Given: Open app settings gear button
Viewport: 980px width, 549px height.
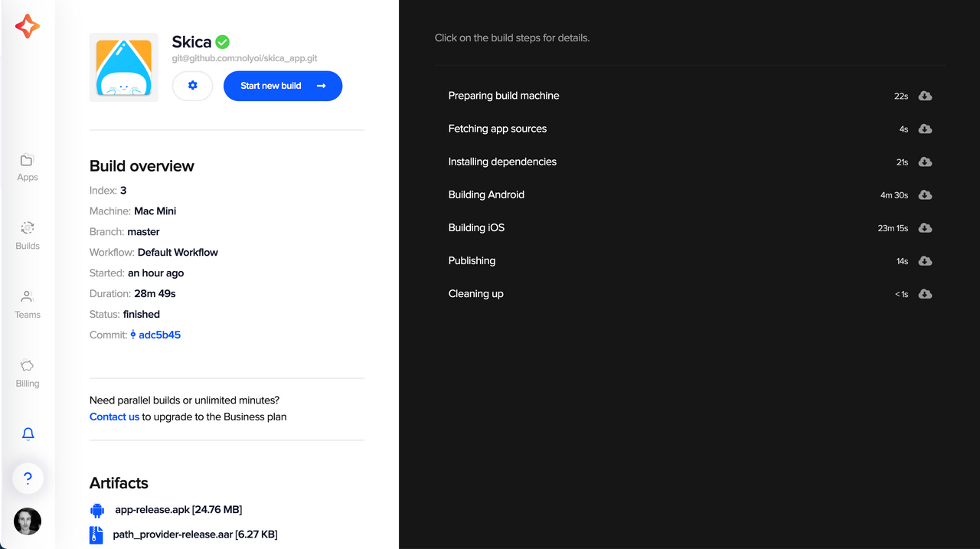Looking at the screenshot, I should pyautogui.click(x=192, y=86).
